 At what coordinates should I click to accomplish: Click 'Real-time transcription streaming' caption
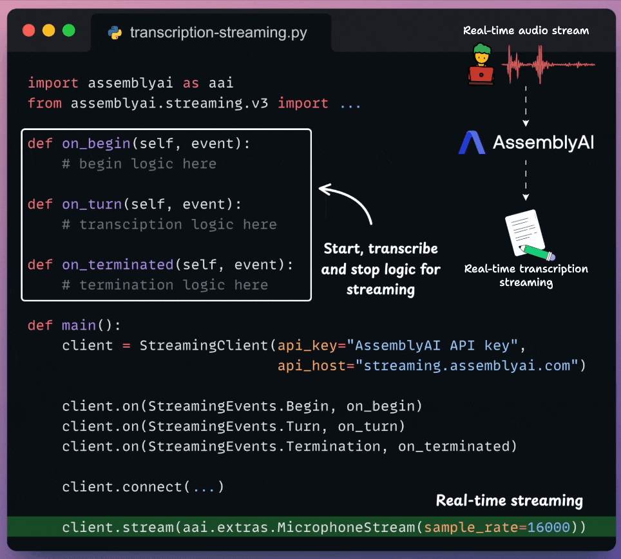(x=526, y=276)
